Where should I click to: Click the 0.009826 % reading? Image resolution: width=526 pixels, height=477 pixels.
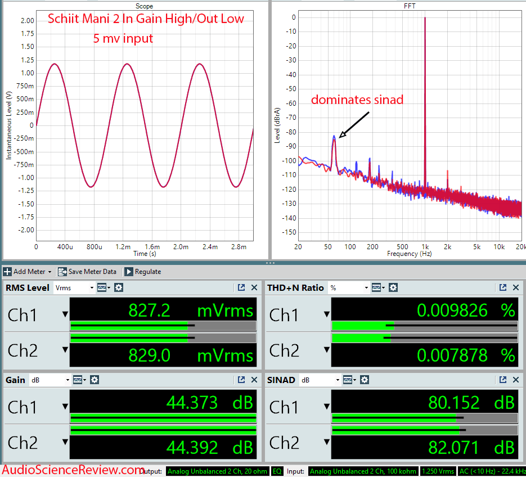click(466, 310)
